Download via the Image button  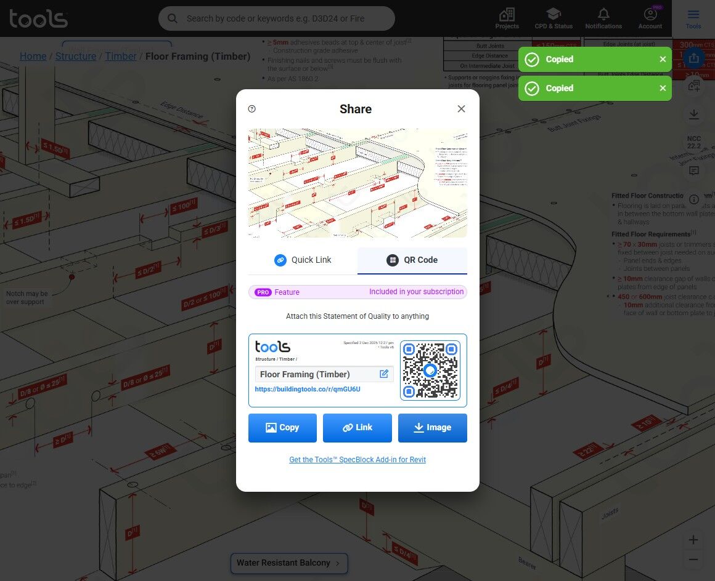pyautogui.click(x=432, y=428)
